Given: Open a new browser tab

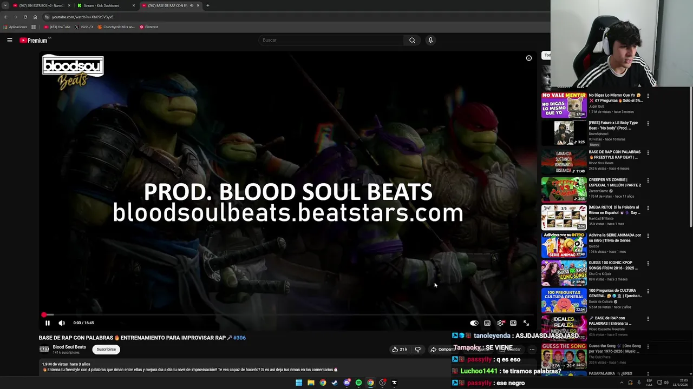Looking at the screenshot, I should (208, 5).
